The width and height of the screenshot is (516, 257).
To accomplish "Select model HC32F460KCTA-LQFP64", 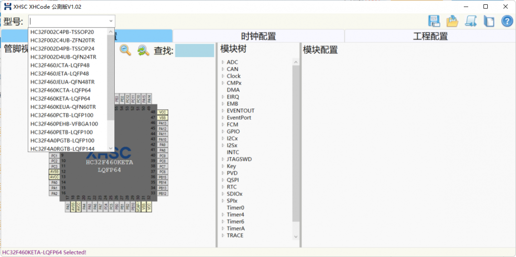I will 61,90.
